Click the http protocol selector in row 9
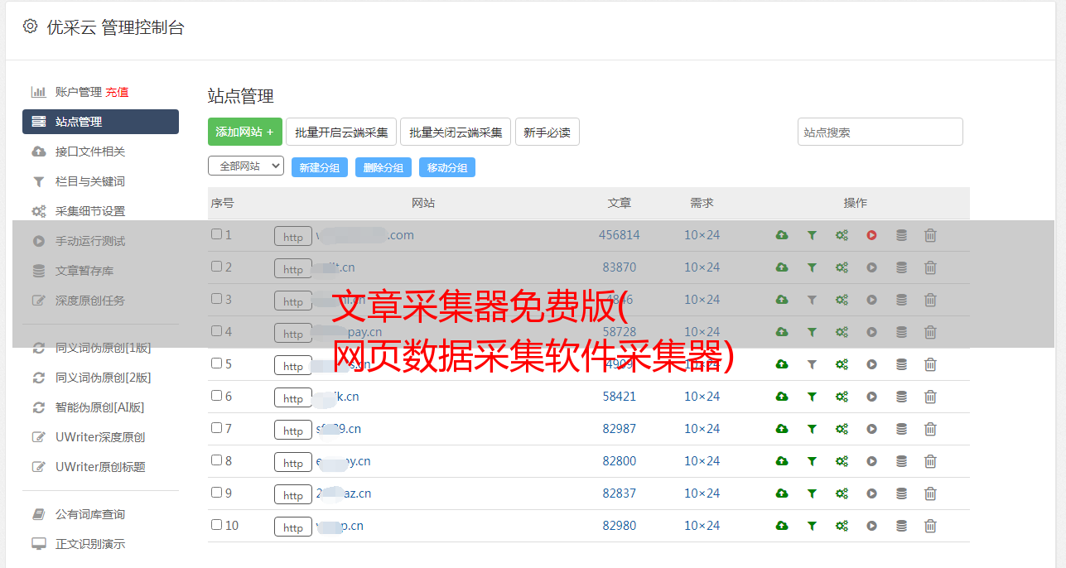Screen dimensions: 1066x568 tap(293, 494)
